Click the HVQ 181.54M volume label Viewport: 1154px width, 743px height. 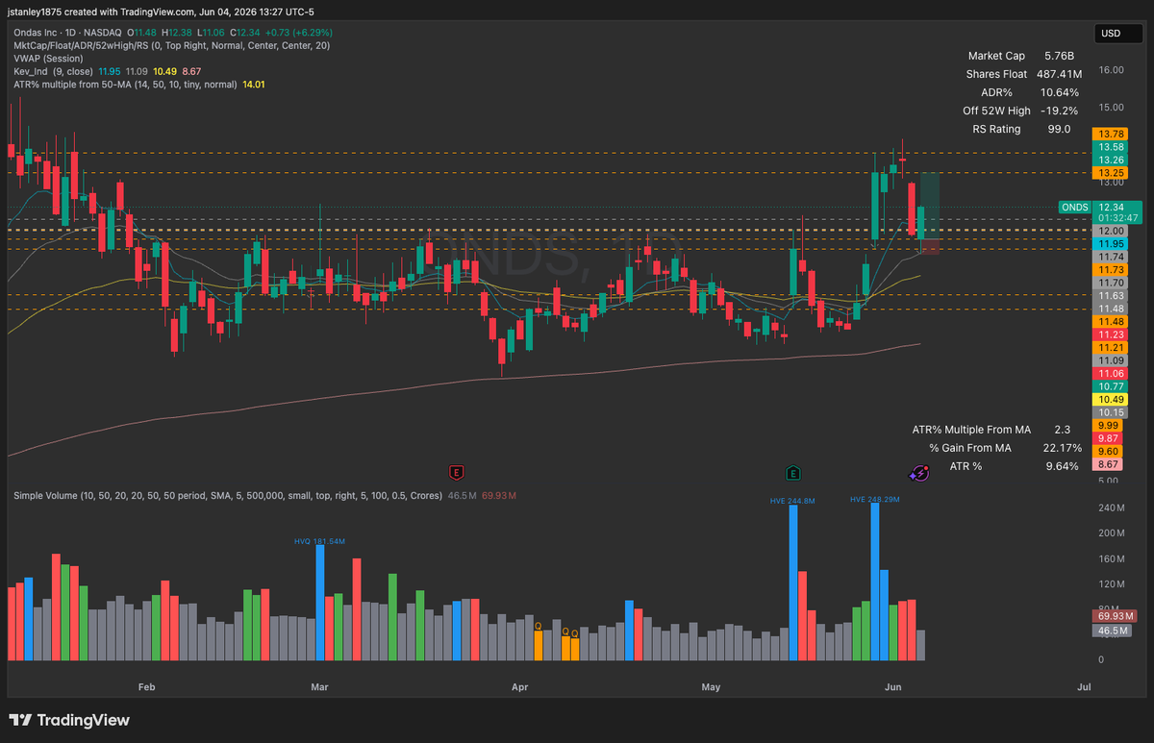319,542
